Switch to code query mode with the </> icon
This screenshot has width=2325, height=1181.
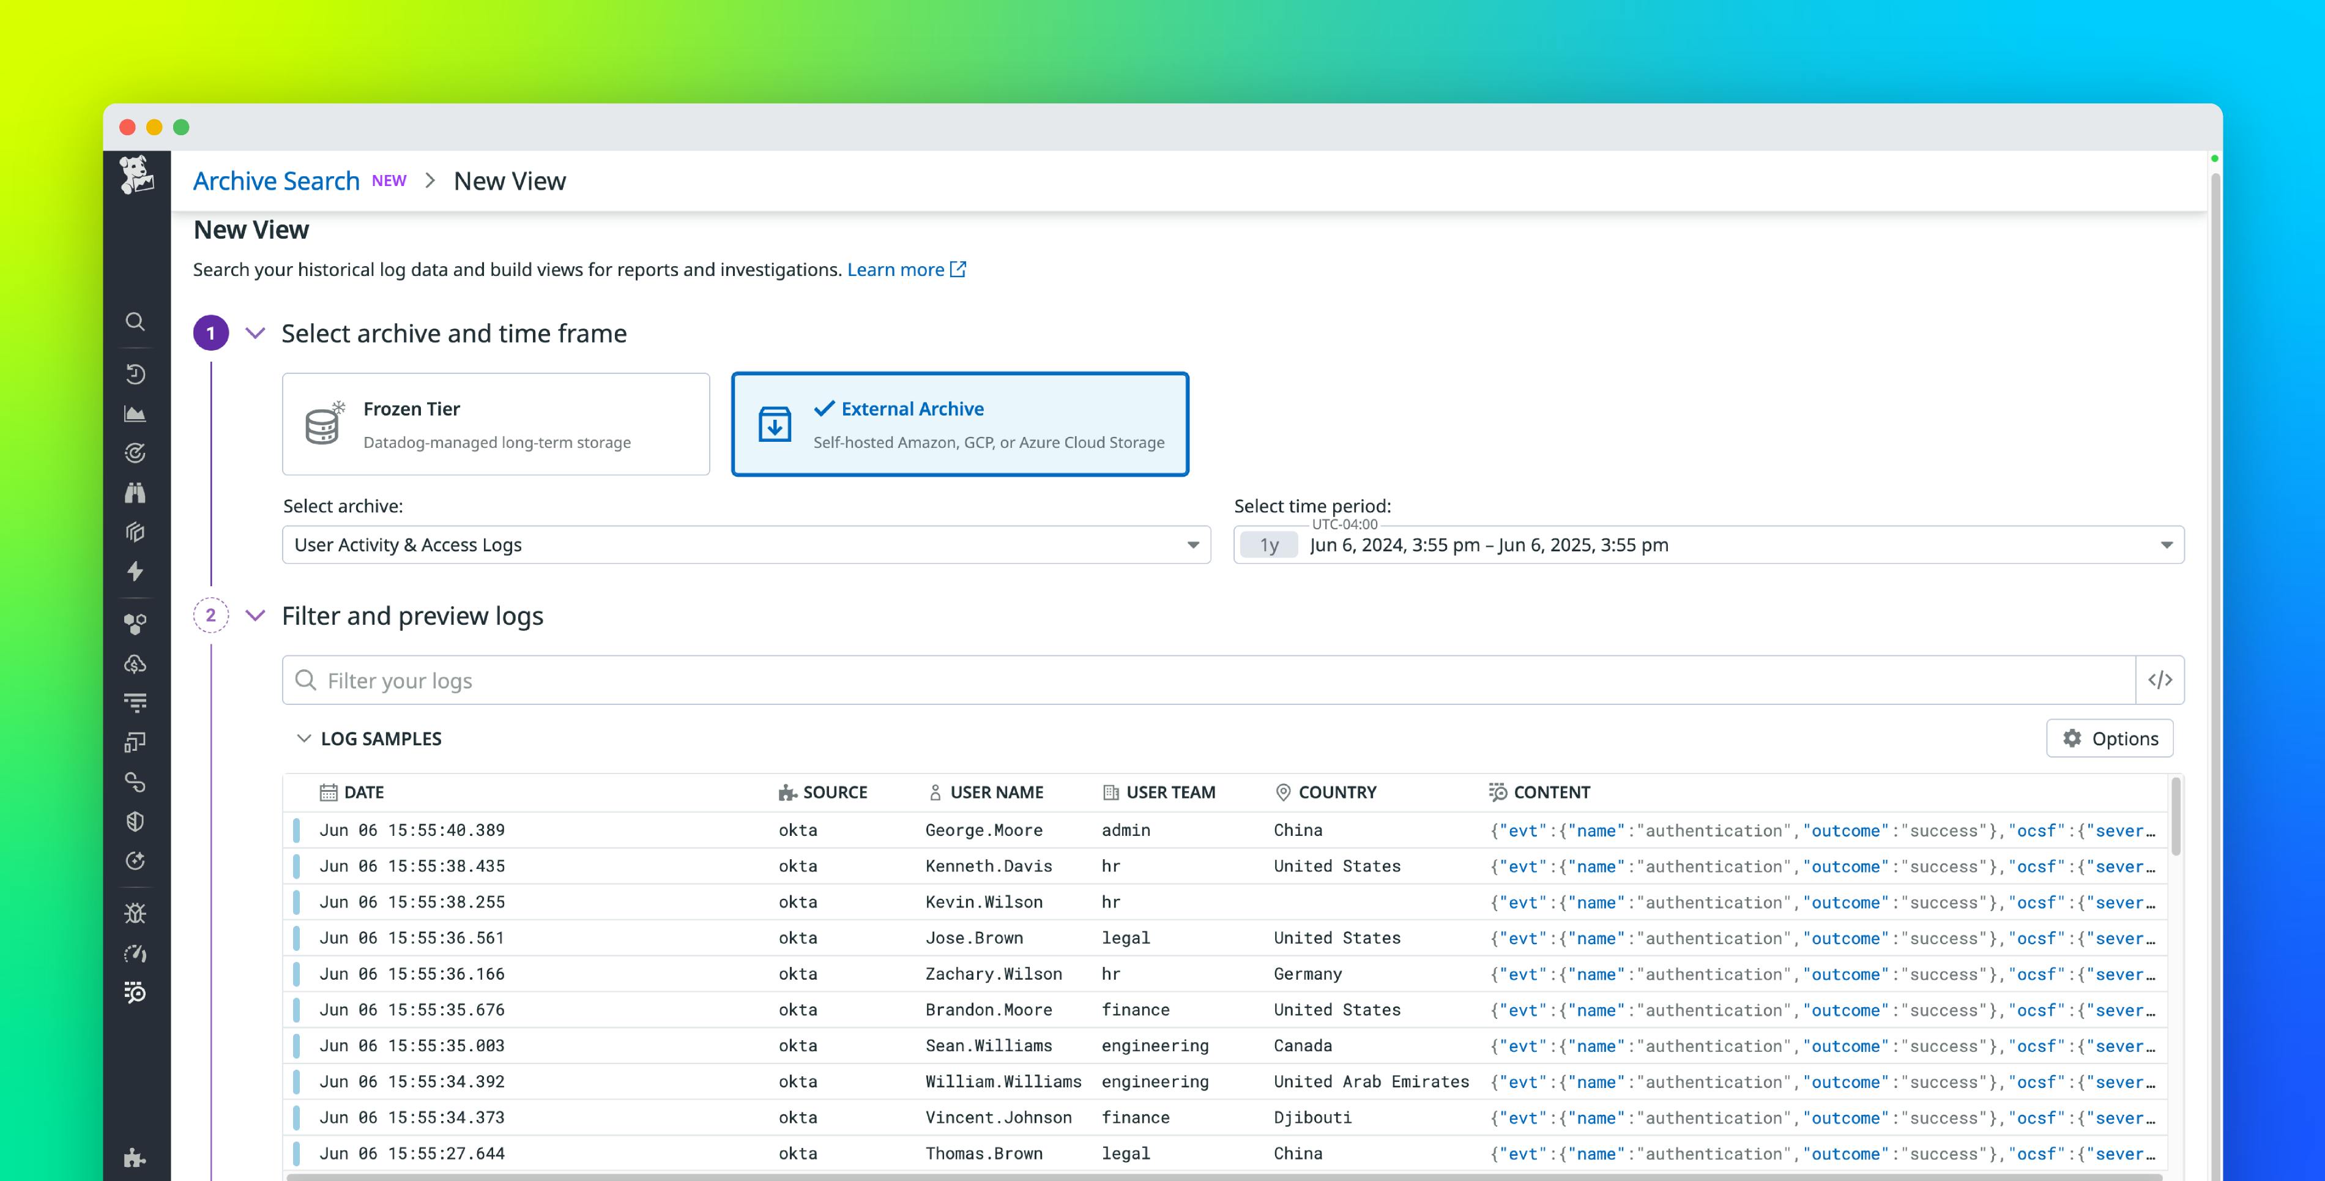[x=2160, y=680]
